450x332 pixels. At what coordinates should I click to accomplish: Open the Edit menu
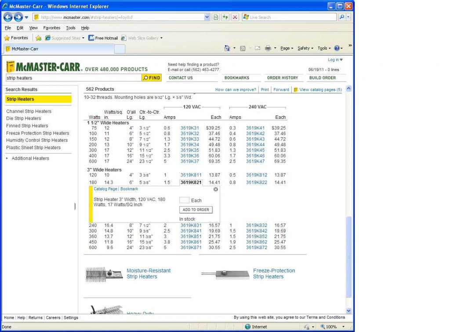20,28
